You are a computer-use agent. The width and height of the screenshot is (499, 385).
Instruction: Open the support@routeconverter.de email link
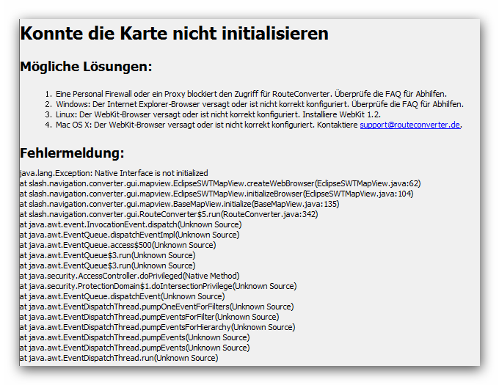click(409, 125)
